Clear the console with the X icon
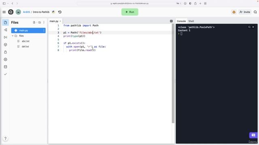Viewport: 259px width, 145px height. [x=253, y=27]
